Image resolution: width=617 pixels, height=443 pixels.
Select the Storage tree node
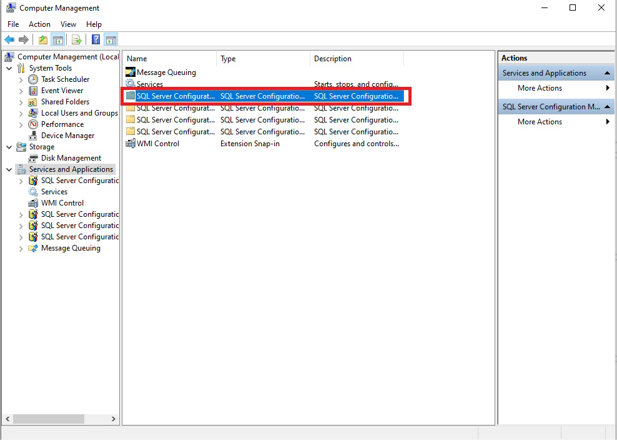[x=42, y=147]
